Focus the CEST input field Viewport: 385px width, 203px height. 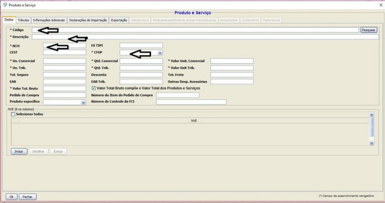(65, 52)
